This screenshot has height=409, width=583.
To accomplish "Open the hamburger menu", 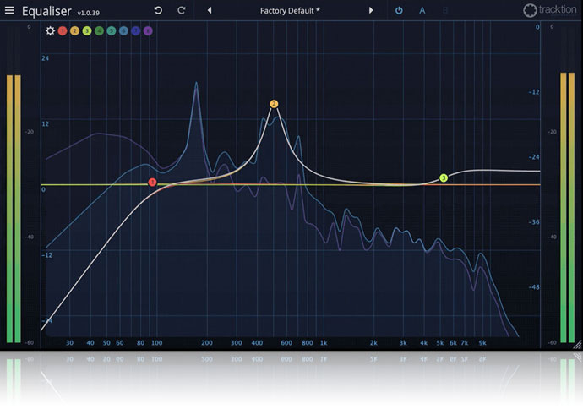I will [10, 11].
